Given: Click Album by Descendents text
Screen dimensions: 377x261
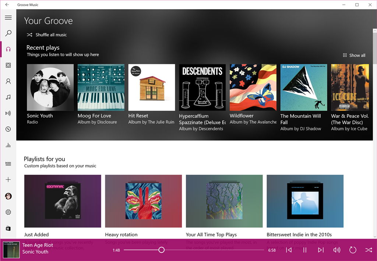Looking at the screenshot, I should click(x=201, y=129).
